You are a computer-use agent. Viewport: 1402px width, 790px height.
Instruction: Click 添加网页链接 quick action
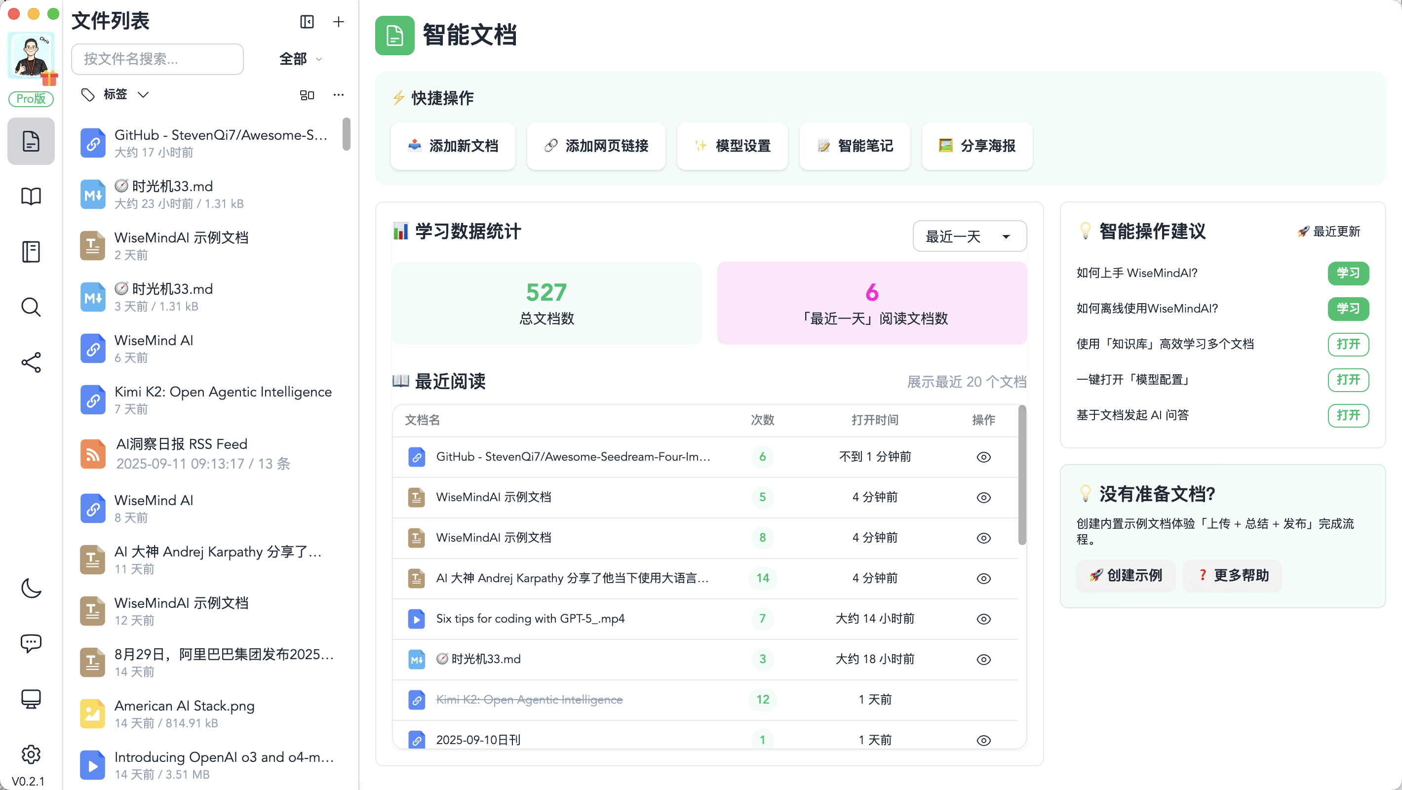point(596,146)
